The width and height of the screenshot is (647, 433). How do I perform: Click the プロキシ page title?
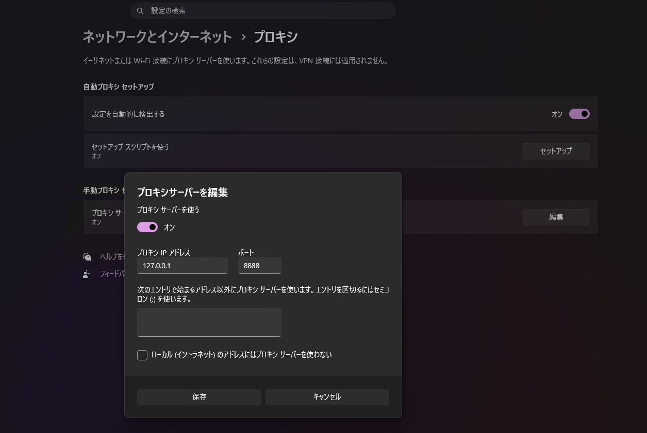(x=276, y=37)
